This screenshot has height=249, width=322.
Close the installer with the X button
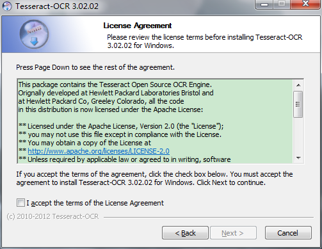(305, 4)
